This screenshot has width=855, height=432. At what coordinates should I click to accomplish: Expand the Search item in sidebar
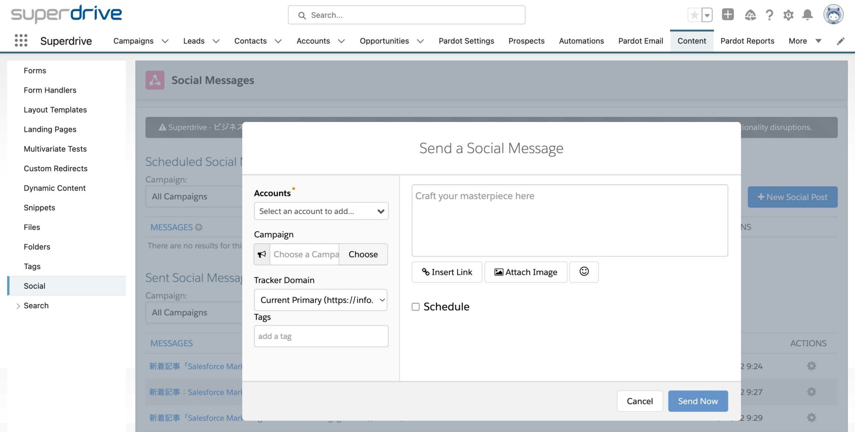18,306
